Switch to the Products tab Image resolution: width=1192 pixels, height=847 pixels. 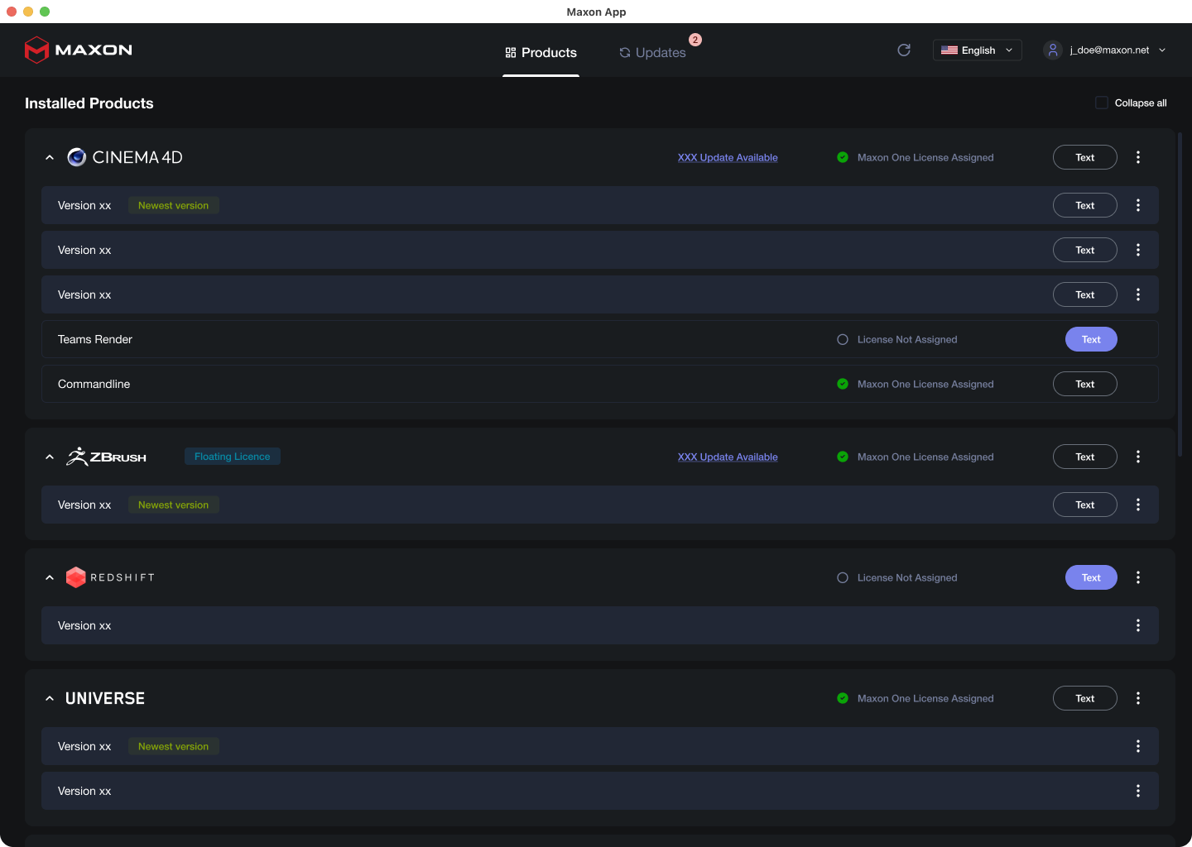tap(541, 52)
